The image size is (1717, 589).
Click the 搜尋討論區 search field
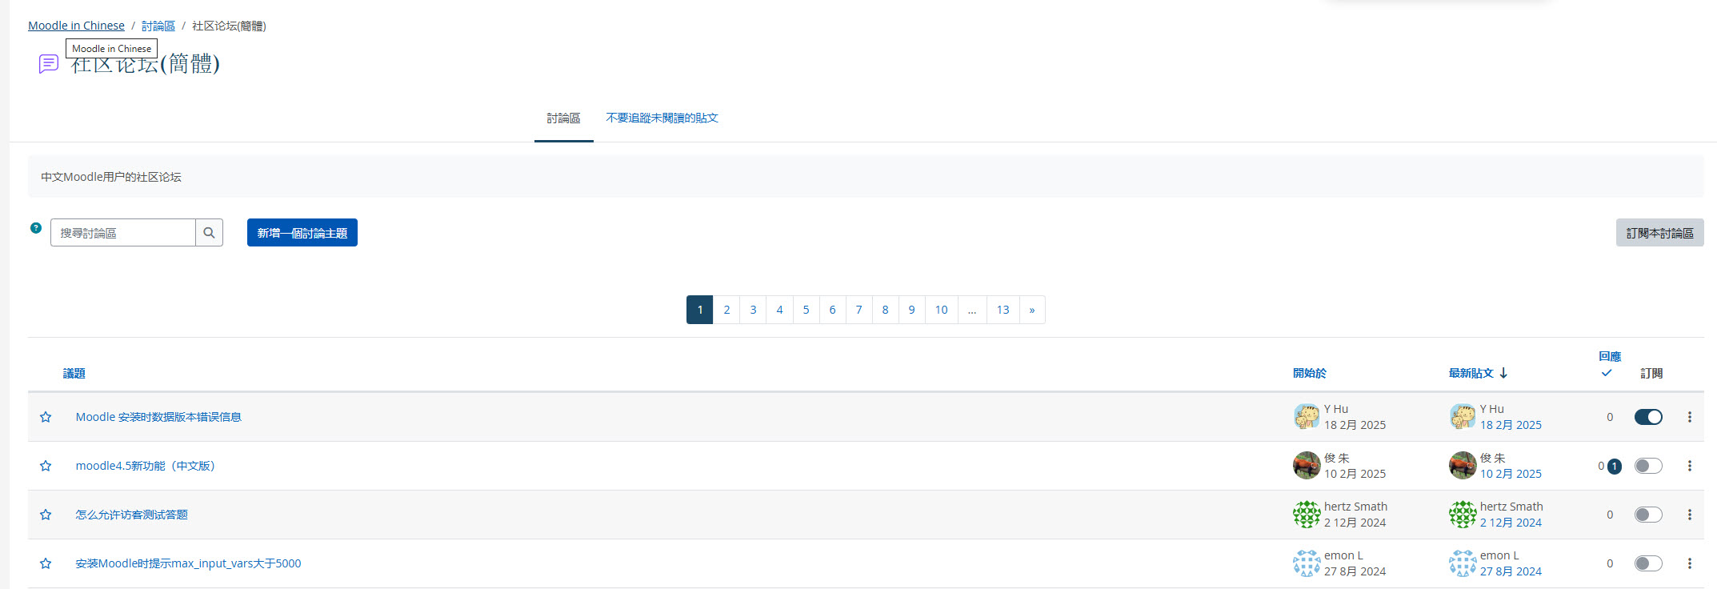coord(123,233)
